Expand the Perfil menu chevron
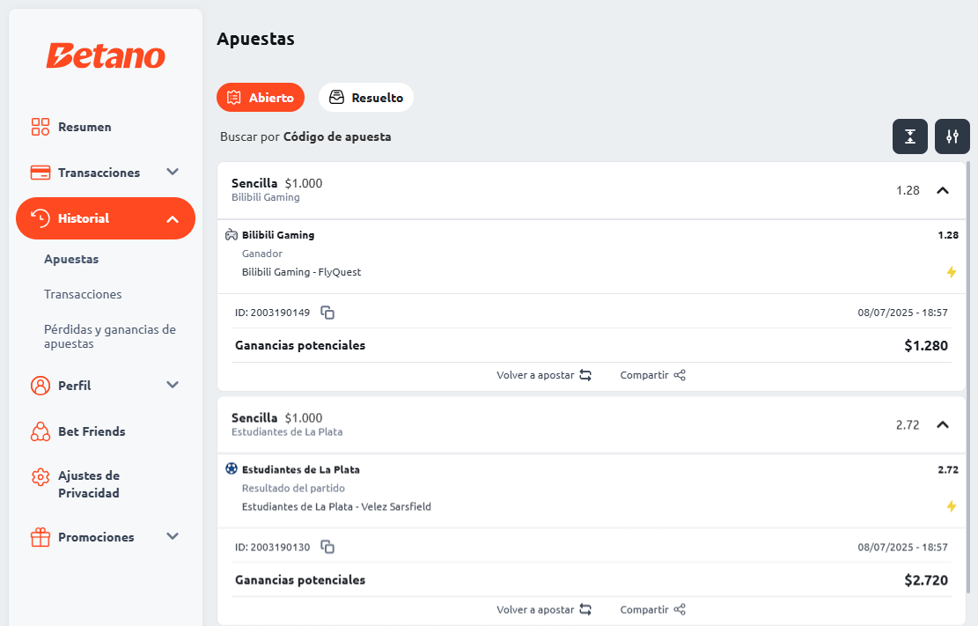Viewport: 978px width, 626px height. point(173,385)
